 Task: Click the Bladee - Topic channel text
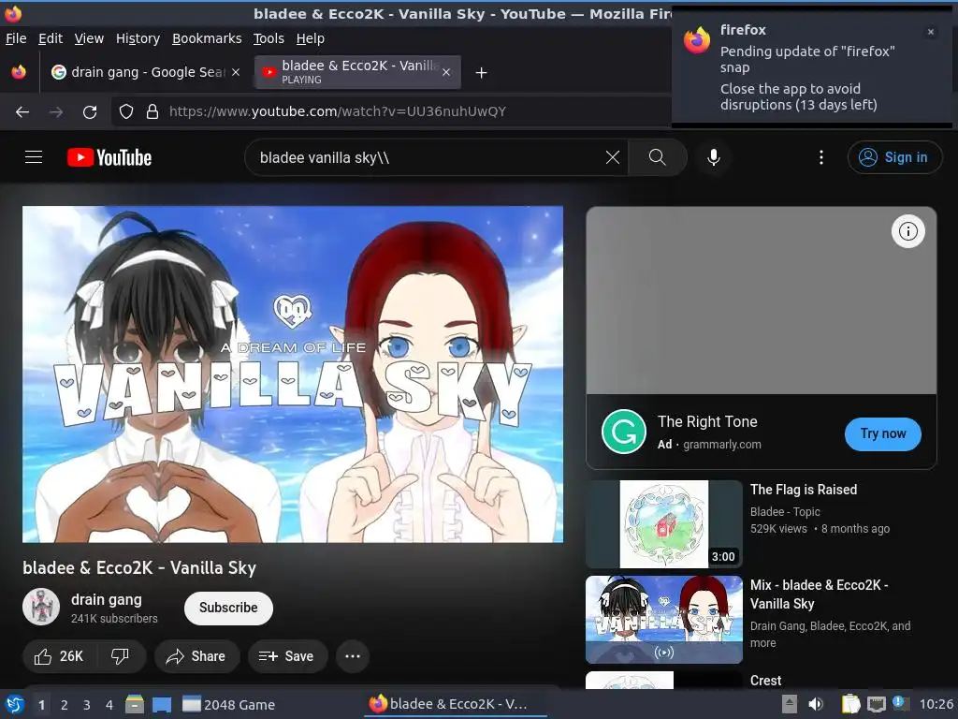(x=785, y=512)
